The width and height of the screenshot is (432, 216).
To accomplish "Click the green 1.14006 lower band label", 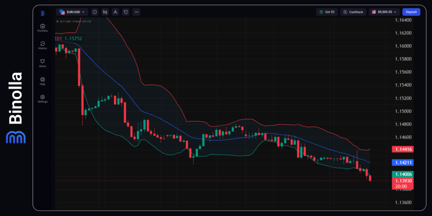I will click(x=402, y=174).
